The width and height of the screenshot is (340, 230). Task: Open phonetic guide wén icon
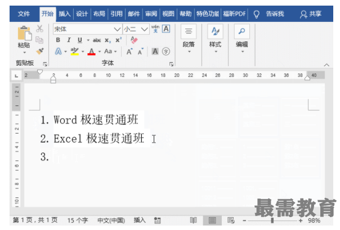tap(155, 29)
